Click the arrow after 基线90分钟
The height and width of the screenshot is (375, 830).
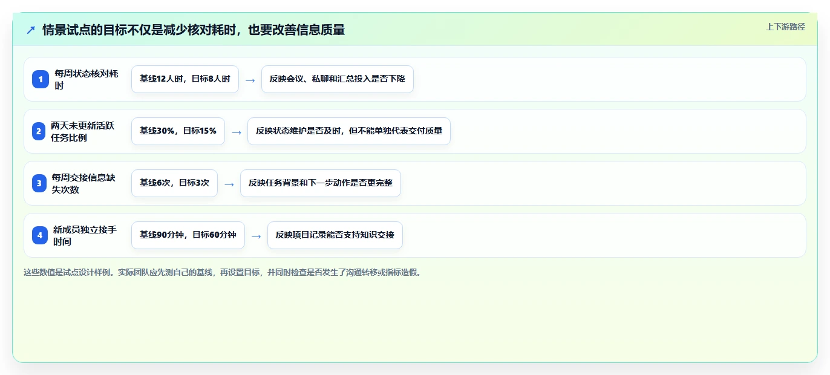tap(256, 236)
